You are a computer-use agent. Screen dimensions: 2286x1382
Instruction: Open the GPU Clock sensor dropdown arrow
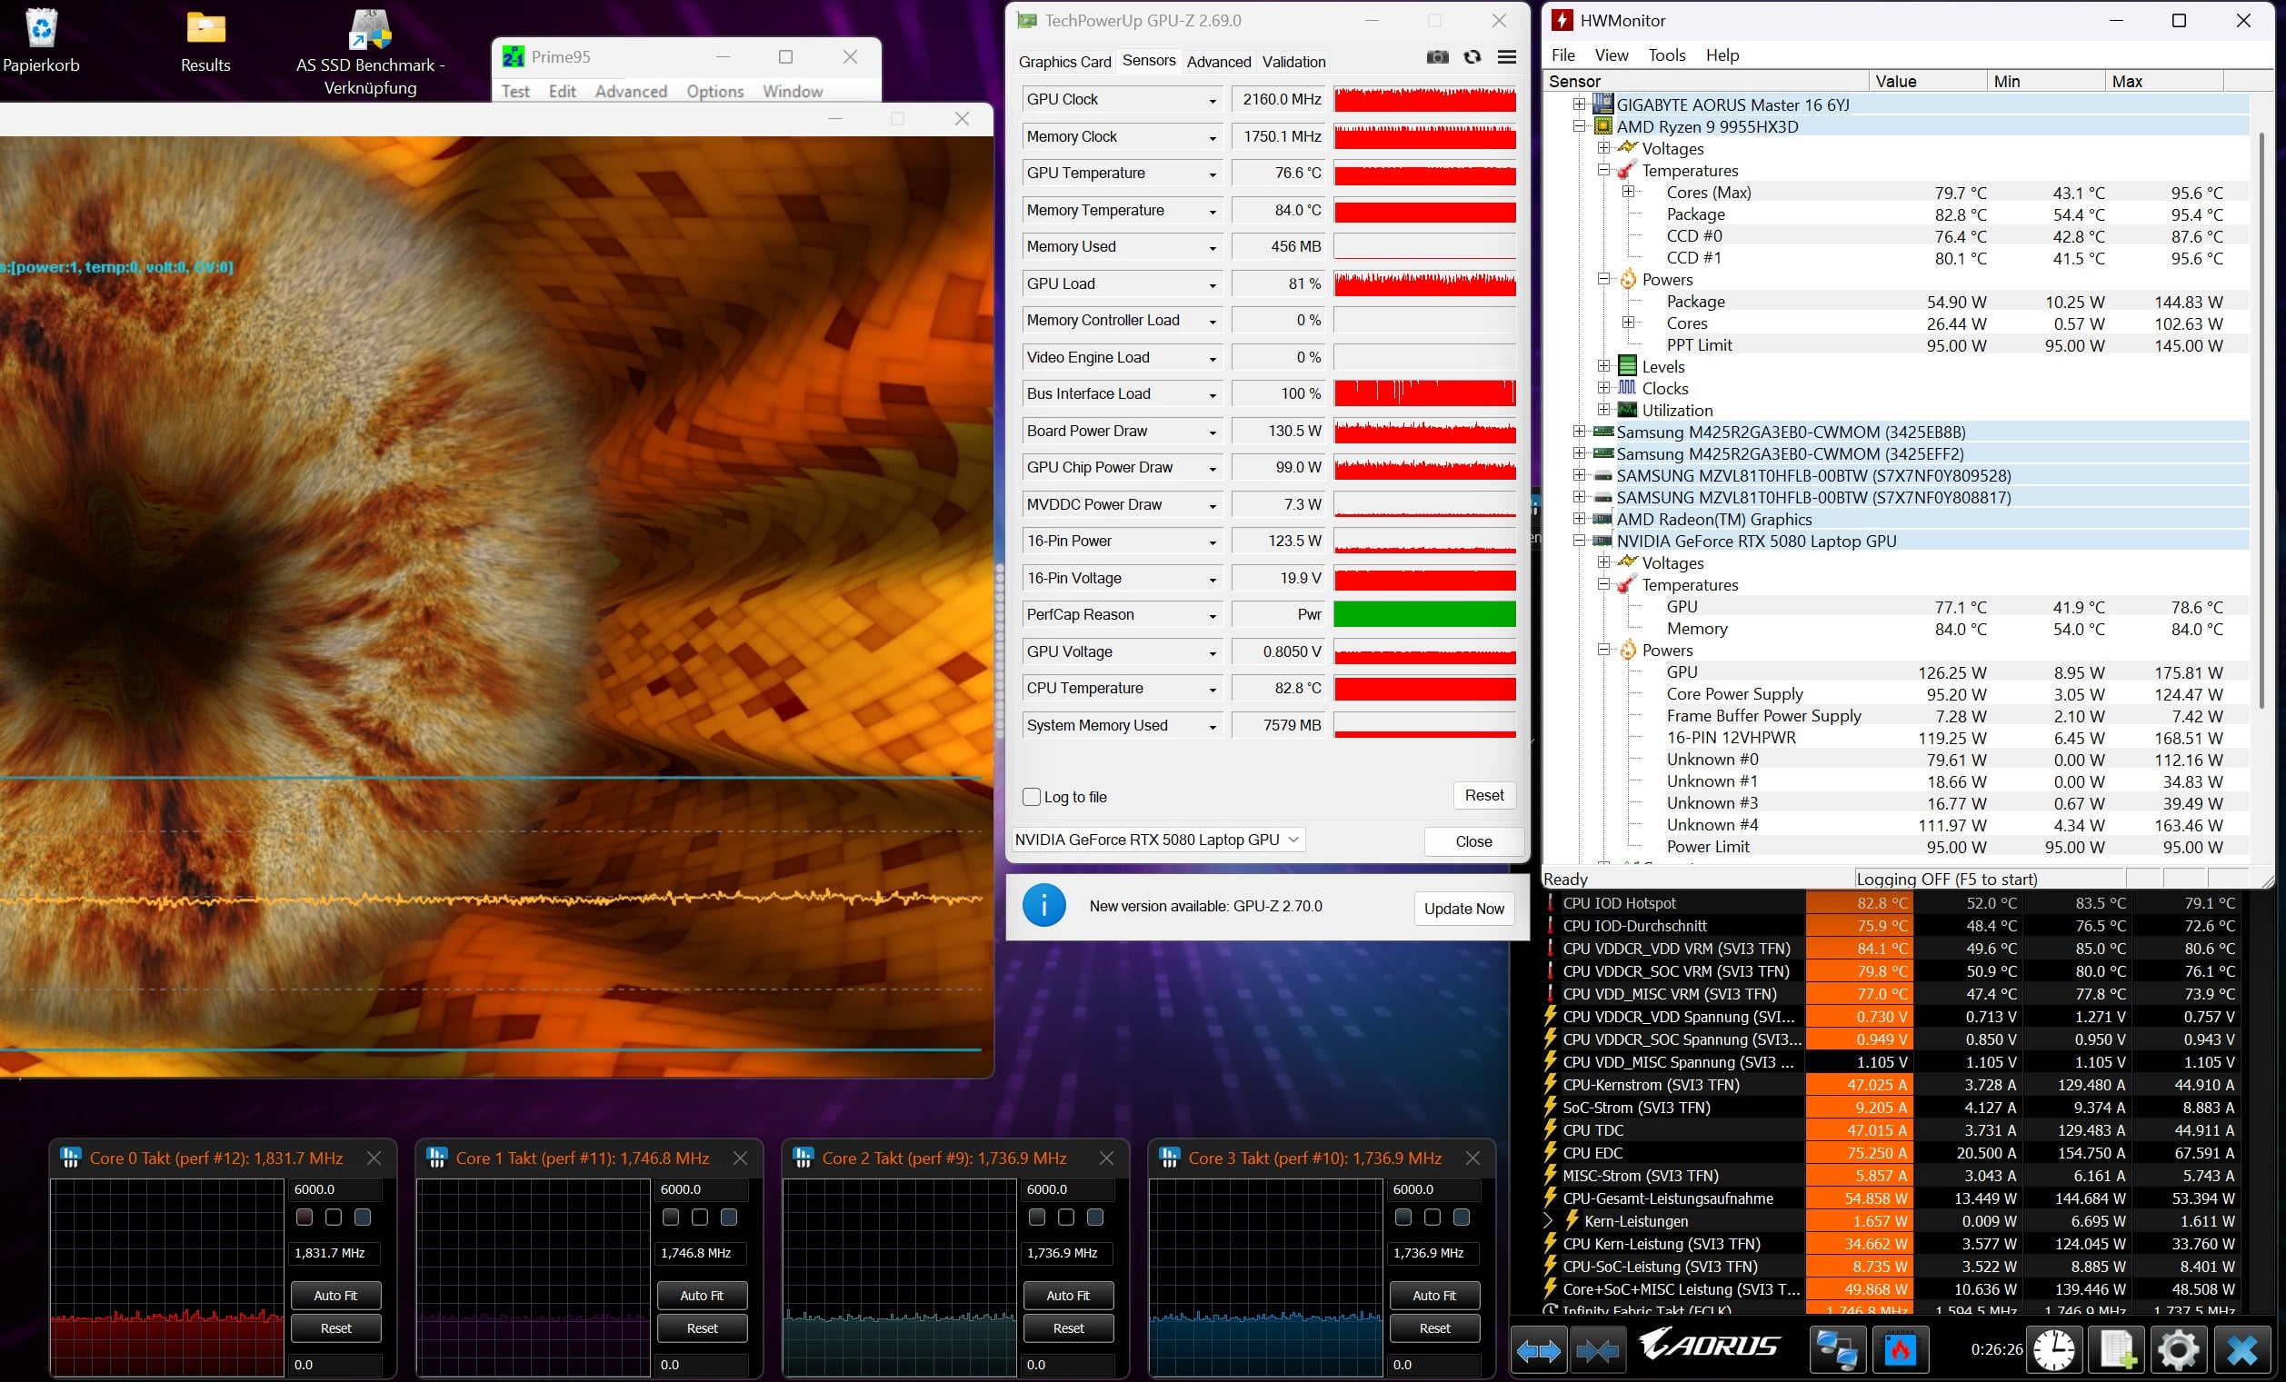[x=1212, y=100]
